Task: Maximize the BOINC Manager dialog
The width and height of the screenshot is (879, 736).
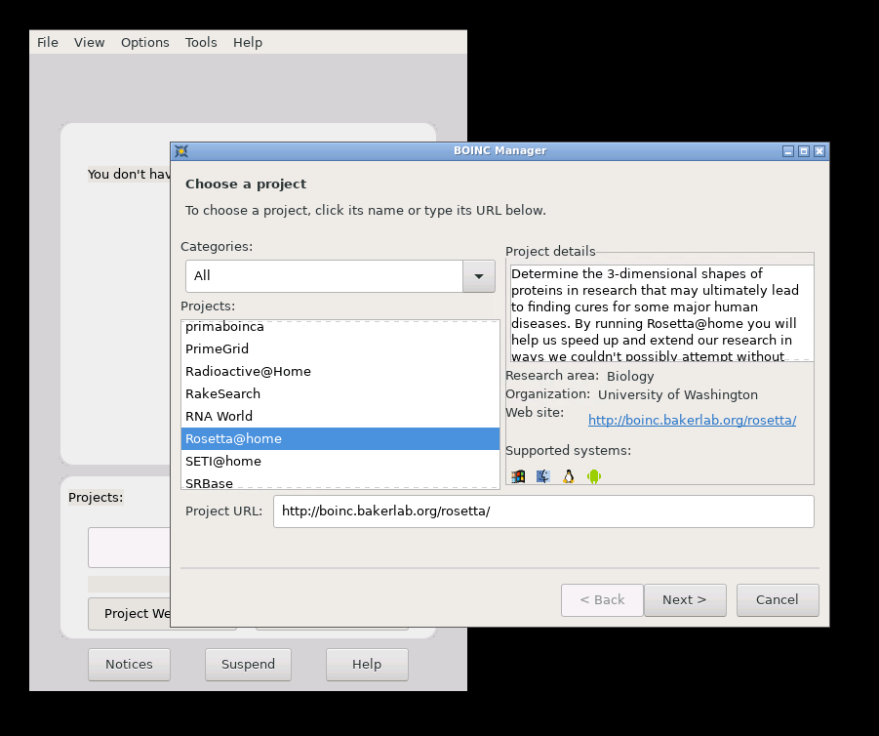Action: pos(804,151)
